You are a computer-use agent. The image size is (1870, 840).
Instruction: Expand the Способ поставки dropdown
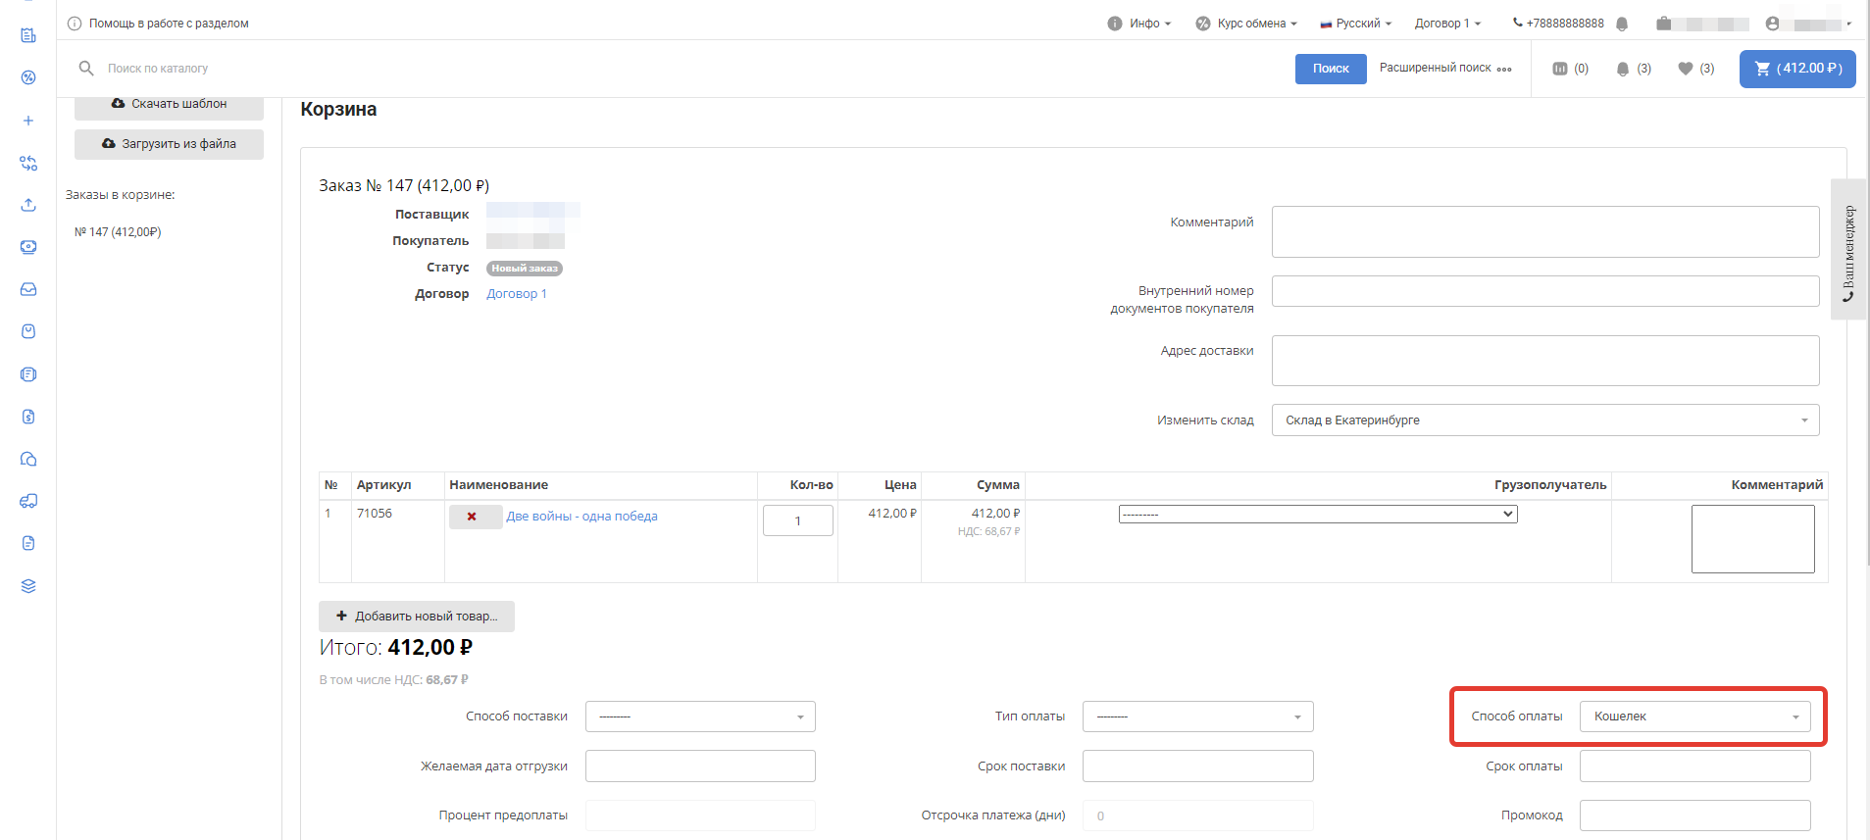[700, 716]
